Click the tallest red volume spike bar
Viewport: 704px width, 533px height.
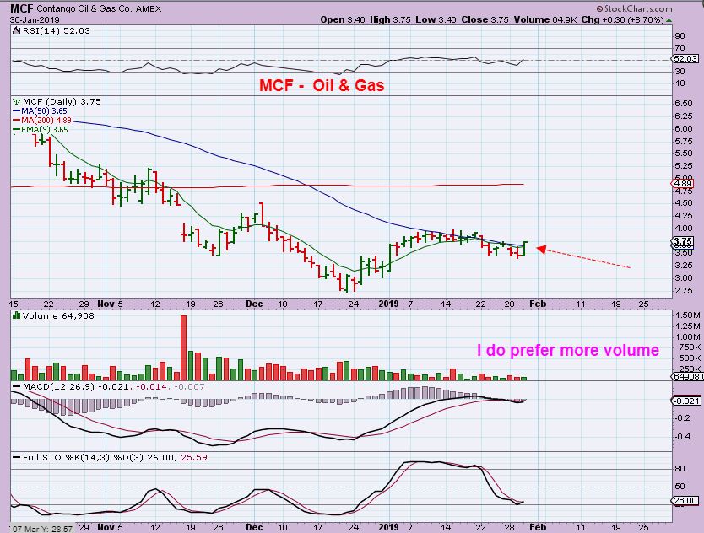click(183, 347)
